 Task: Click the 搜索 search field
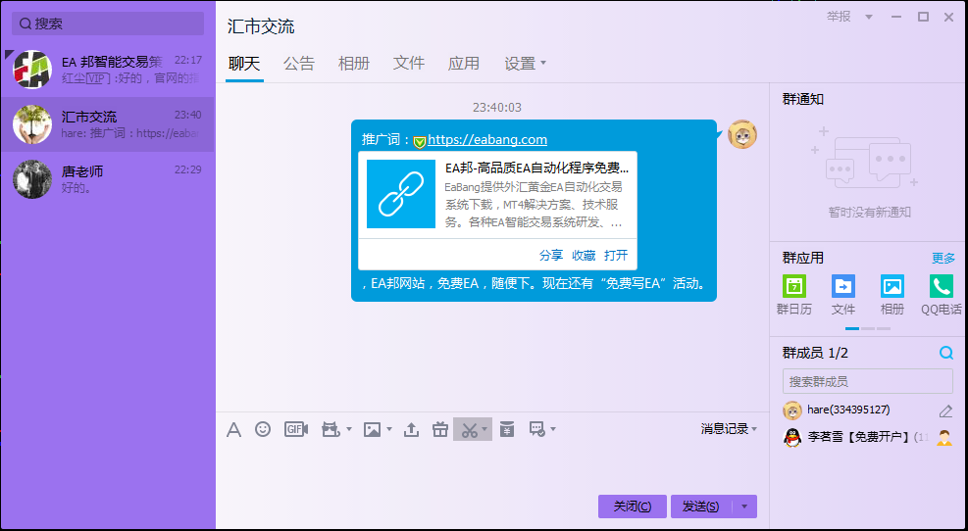point(108,24)
